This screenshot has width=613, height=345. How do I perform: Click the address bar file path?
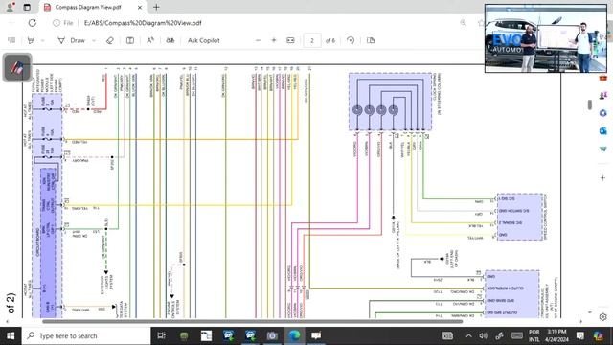(143, 23)
